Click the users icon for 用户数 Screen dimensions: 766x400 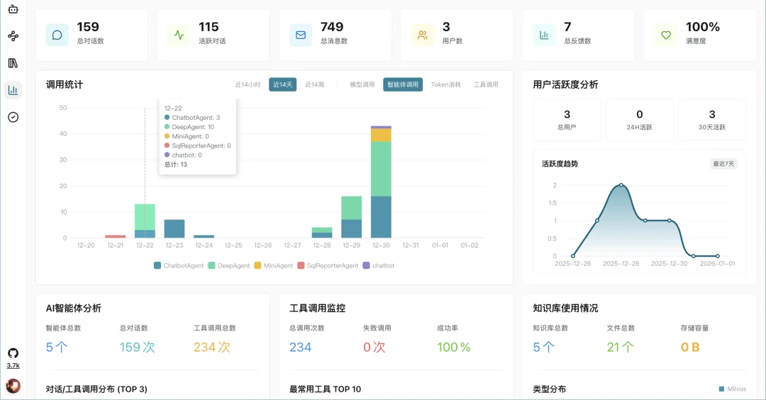coord(423,35)
